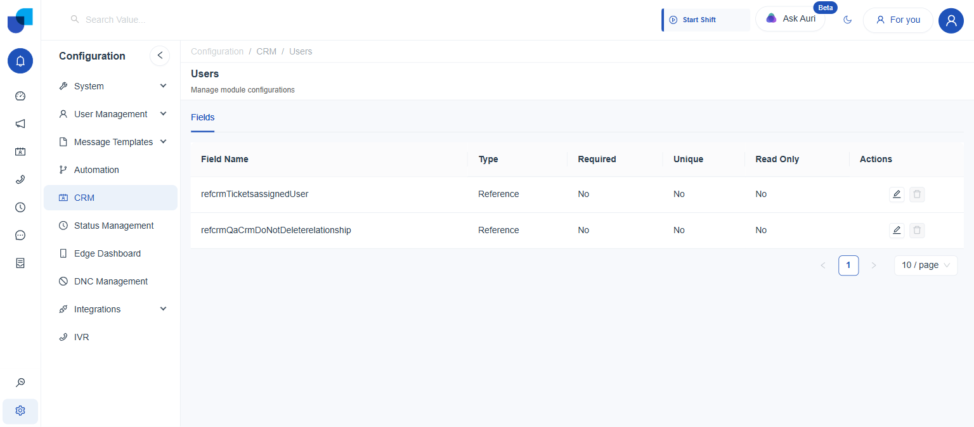Open Status Management menu item

click(x=110, y=226)
